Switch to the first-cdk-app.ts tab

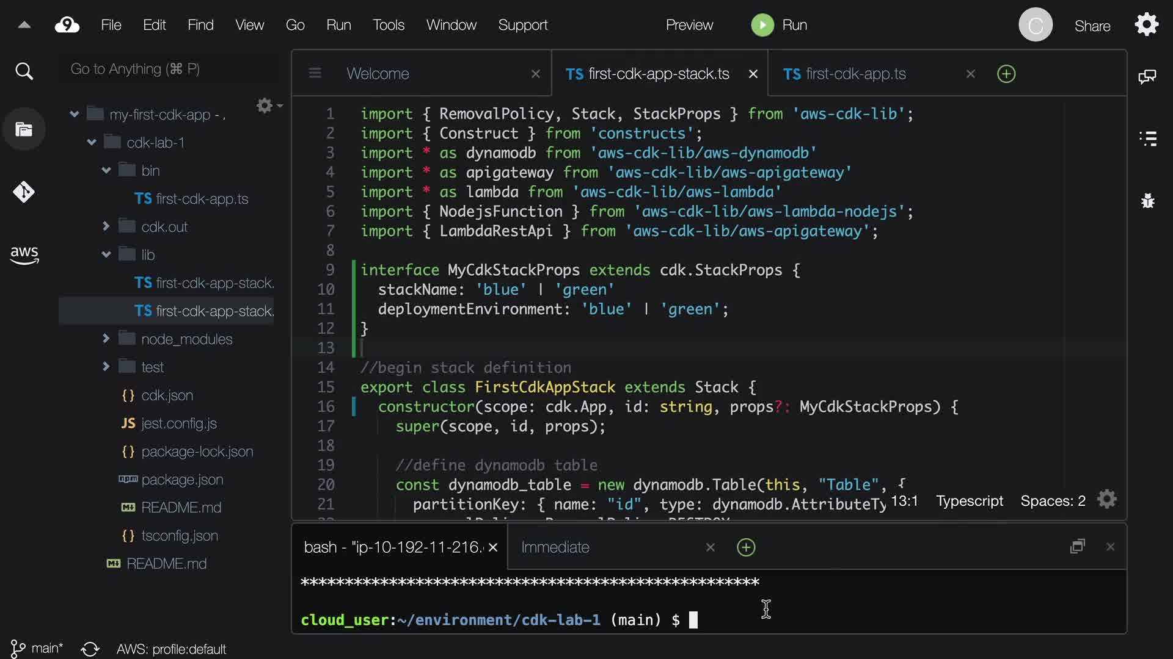coord(855,74)
